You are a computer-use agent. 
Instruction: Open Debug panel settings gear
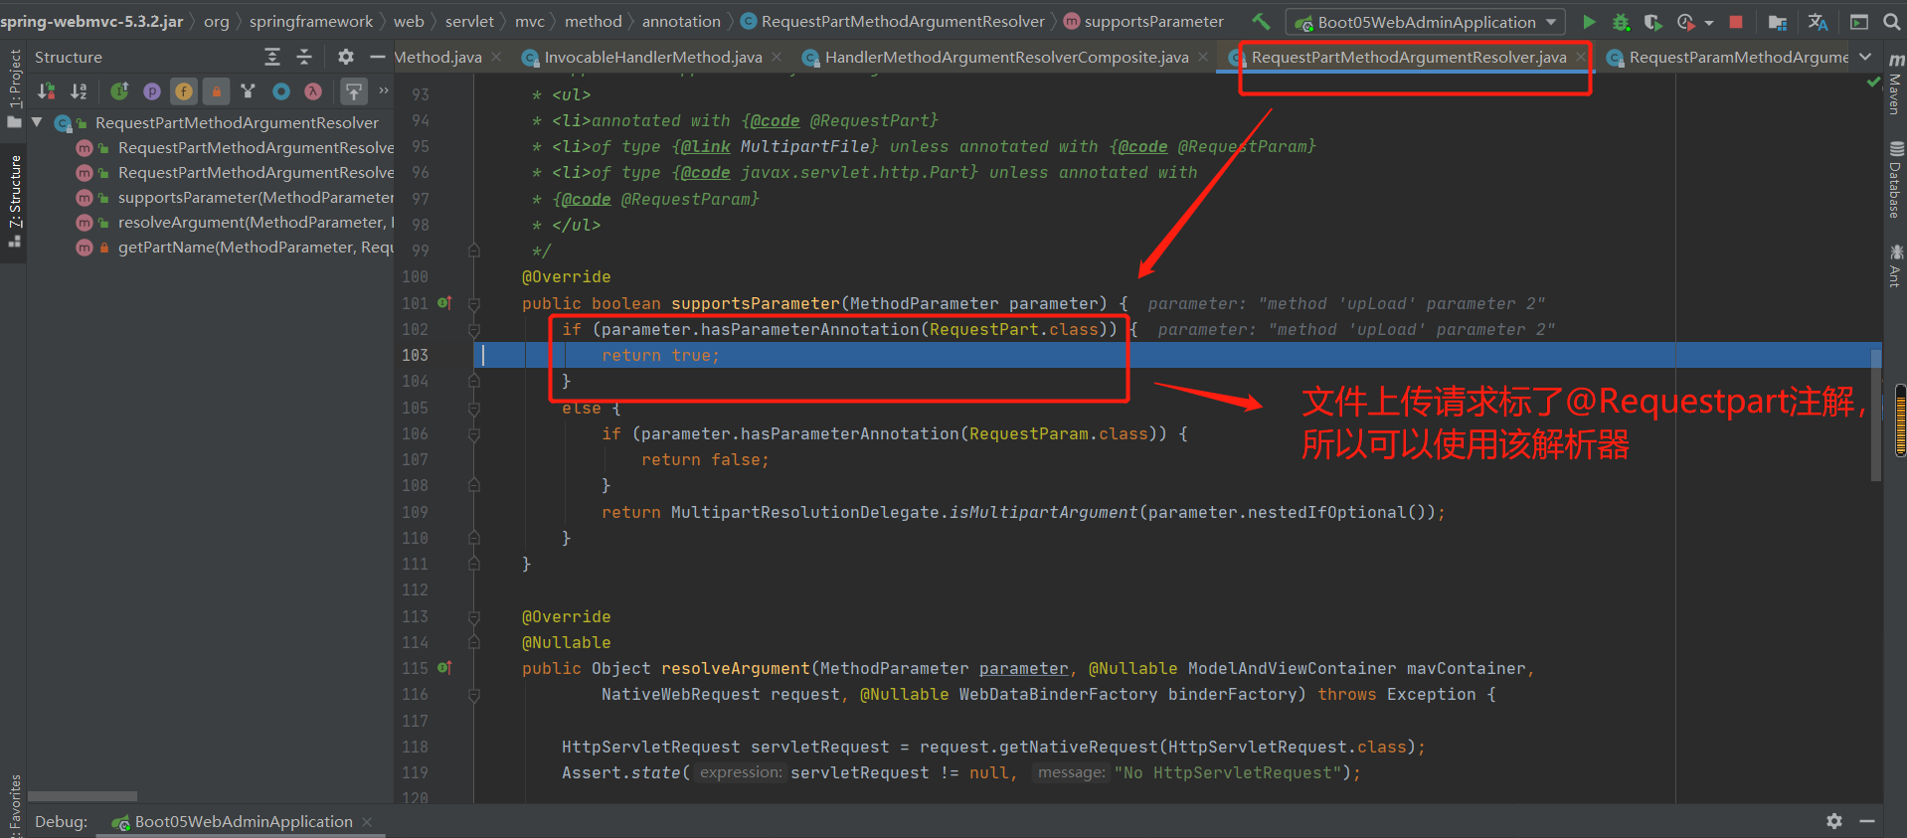1834,821
